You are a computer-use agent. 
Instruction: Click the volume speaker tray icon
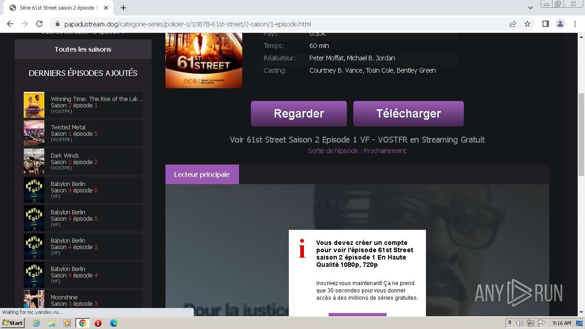click(x=520, y=323)
